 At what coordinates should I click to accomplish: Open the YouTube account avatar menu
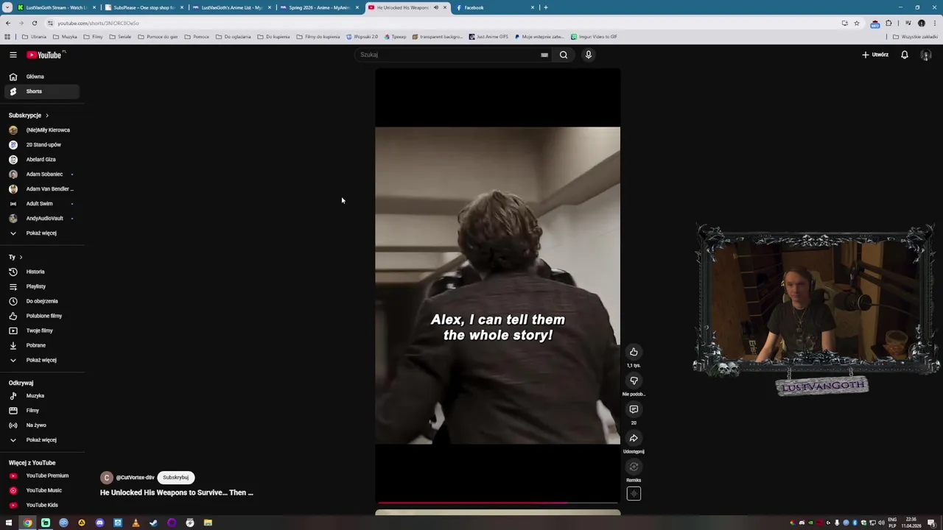coord(926,54)
